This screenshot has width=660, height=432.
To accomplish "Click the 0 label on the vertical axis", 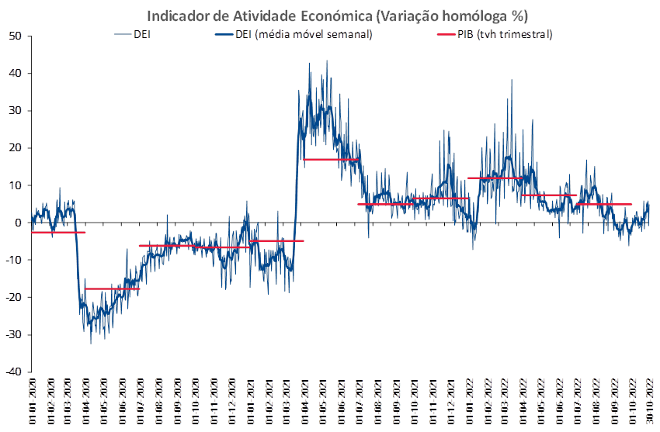I will [x=18, y=223].
